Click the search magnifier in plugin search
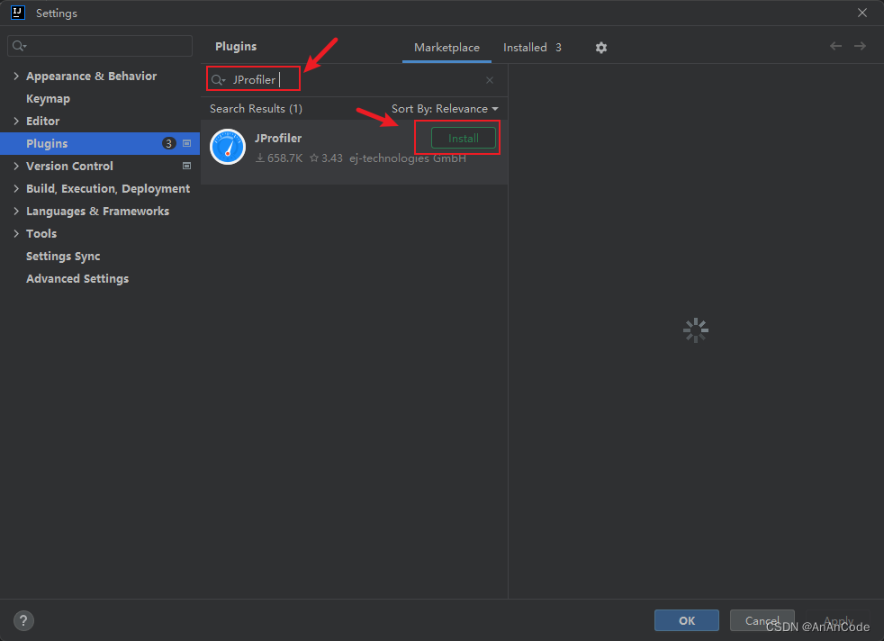Screen dimensions: 884x641 [x=218, y=80]
